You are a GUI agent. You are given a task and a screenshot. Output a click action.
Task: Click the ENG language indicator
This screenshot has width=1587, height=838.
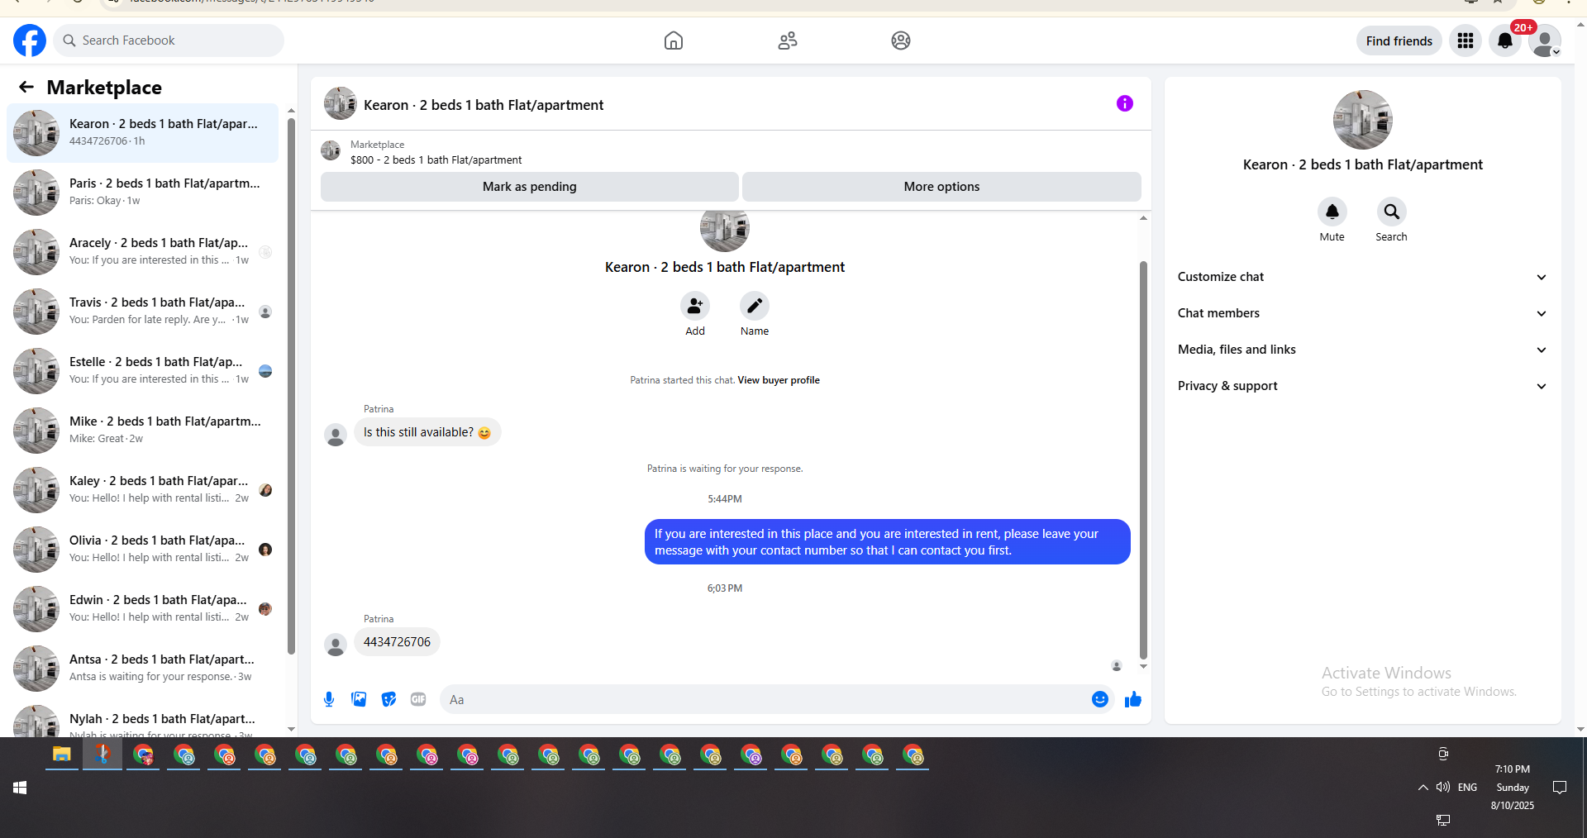pyautogui.click(x=1467, y=788)
